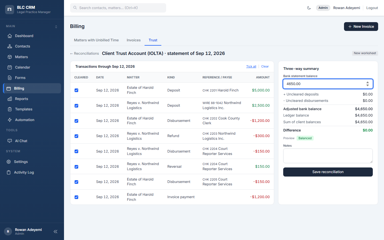Viewport: 384px width, 240px height.
Task: Collapse the sidebar with the double chevron icon
Action: (55, 231)
